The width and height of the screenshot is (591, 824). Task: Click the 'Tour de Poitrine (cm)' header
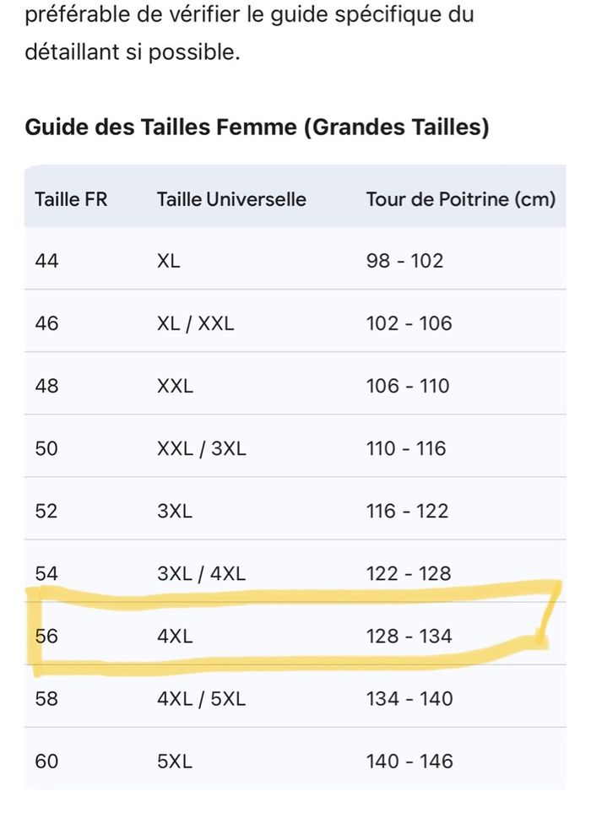pyautogui.click(x=460, y=200)
